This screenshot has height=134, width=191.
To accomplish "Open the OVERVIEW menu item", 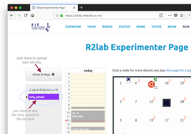I will coord(73,27).
